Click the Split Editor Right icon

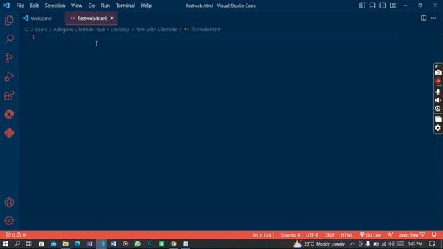click(x=424, y=18)
